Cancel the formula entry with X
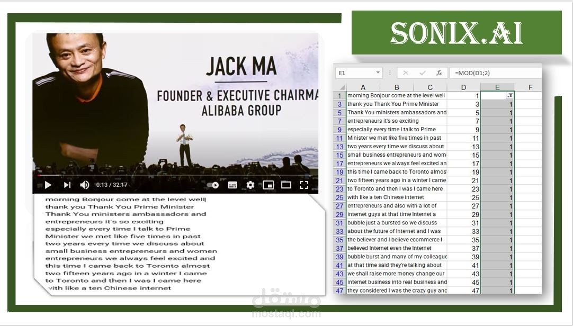Image resolution: width=573 pixels, height=326 pixels. pyautogui.click(x=405, y=73)
